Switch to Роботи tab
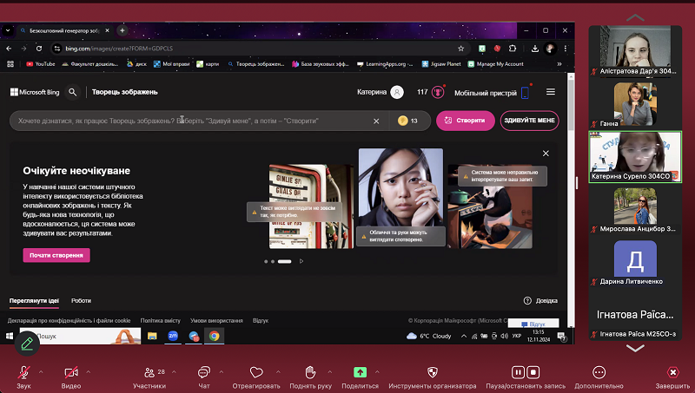This screenshot has height=393, width=695. click(x=81, y=300)
